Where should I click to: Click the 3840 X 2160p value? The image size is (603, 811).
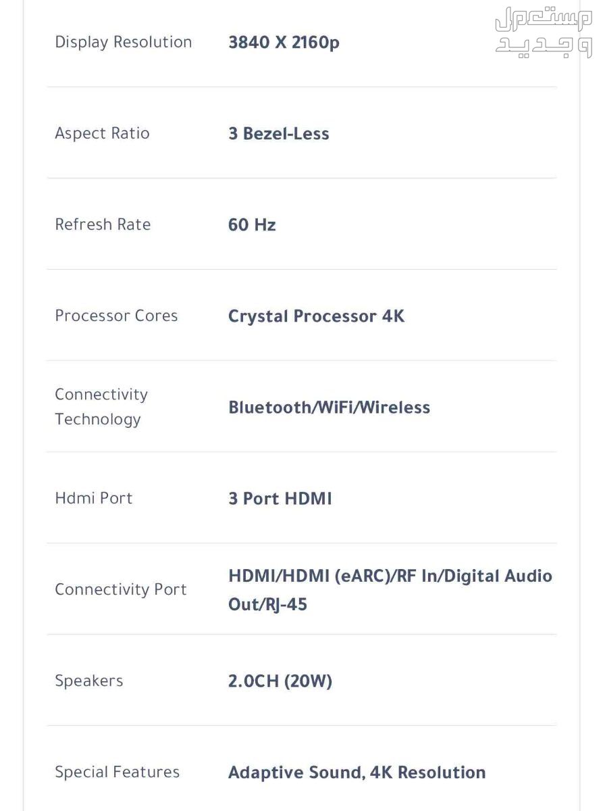[284, 43]
